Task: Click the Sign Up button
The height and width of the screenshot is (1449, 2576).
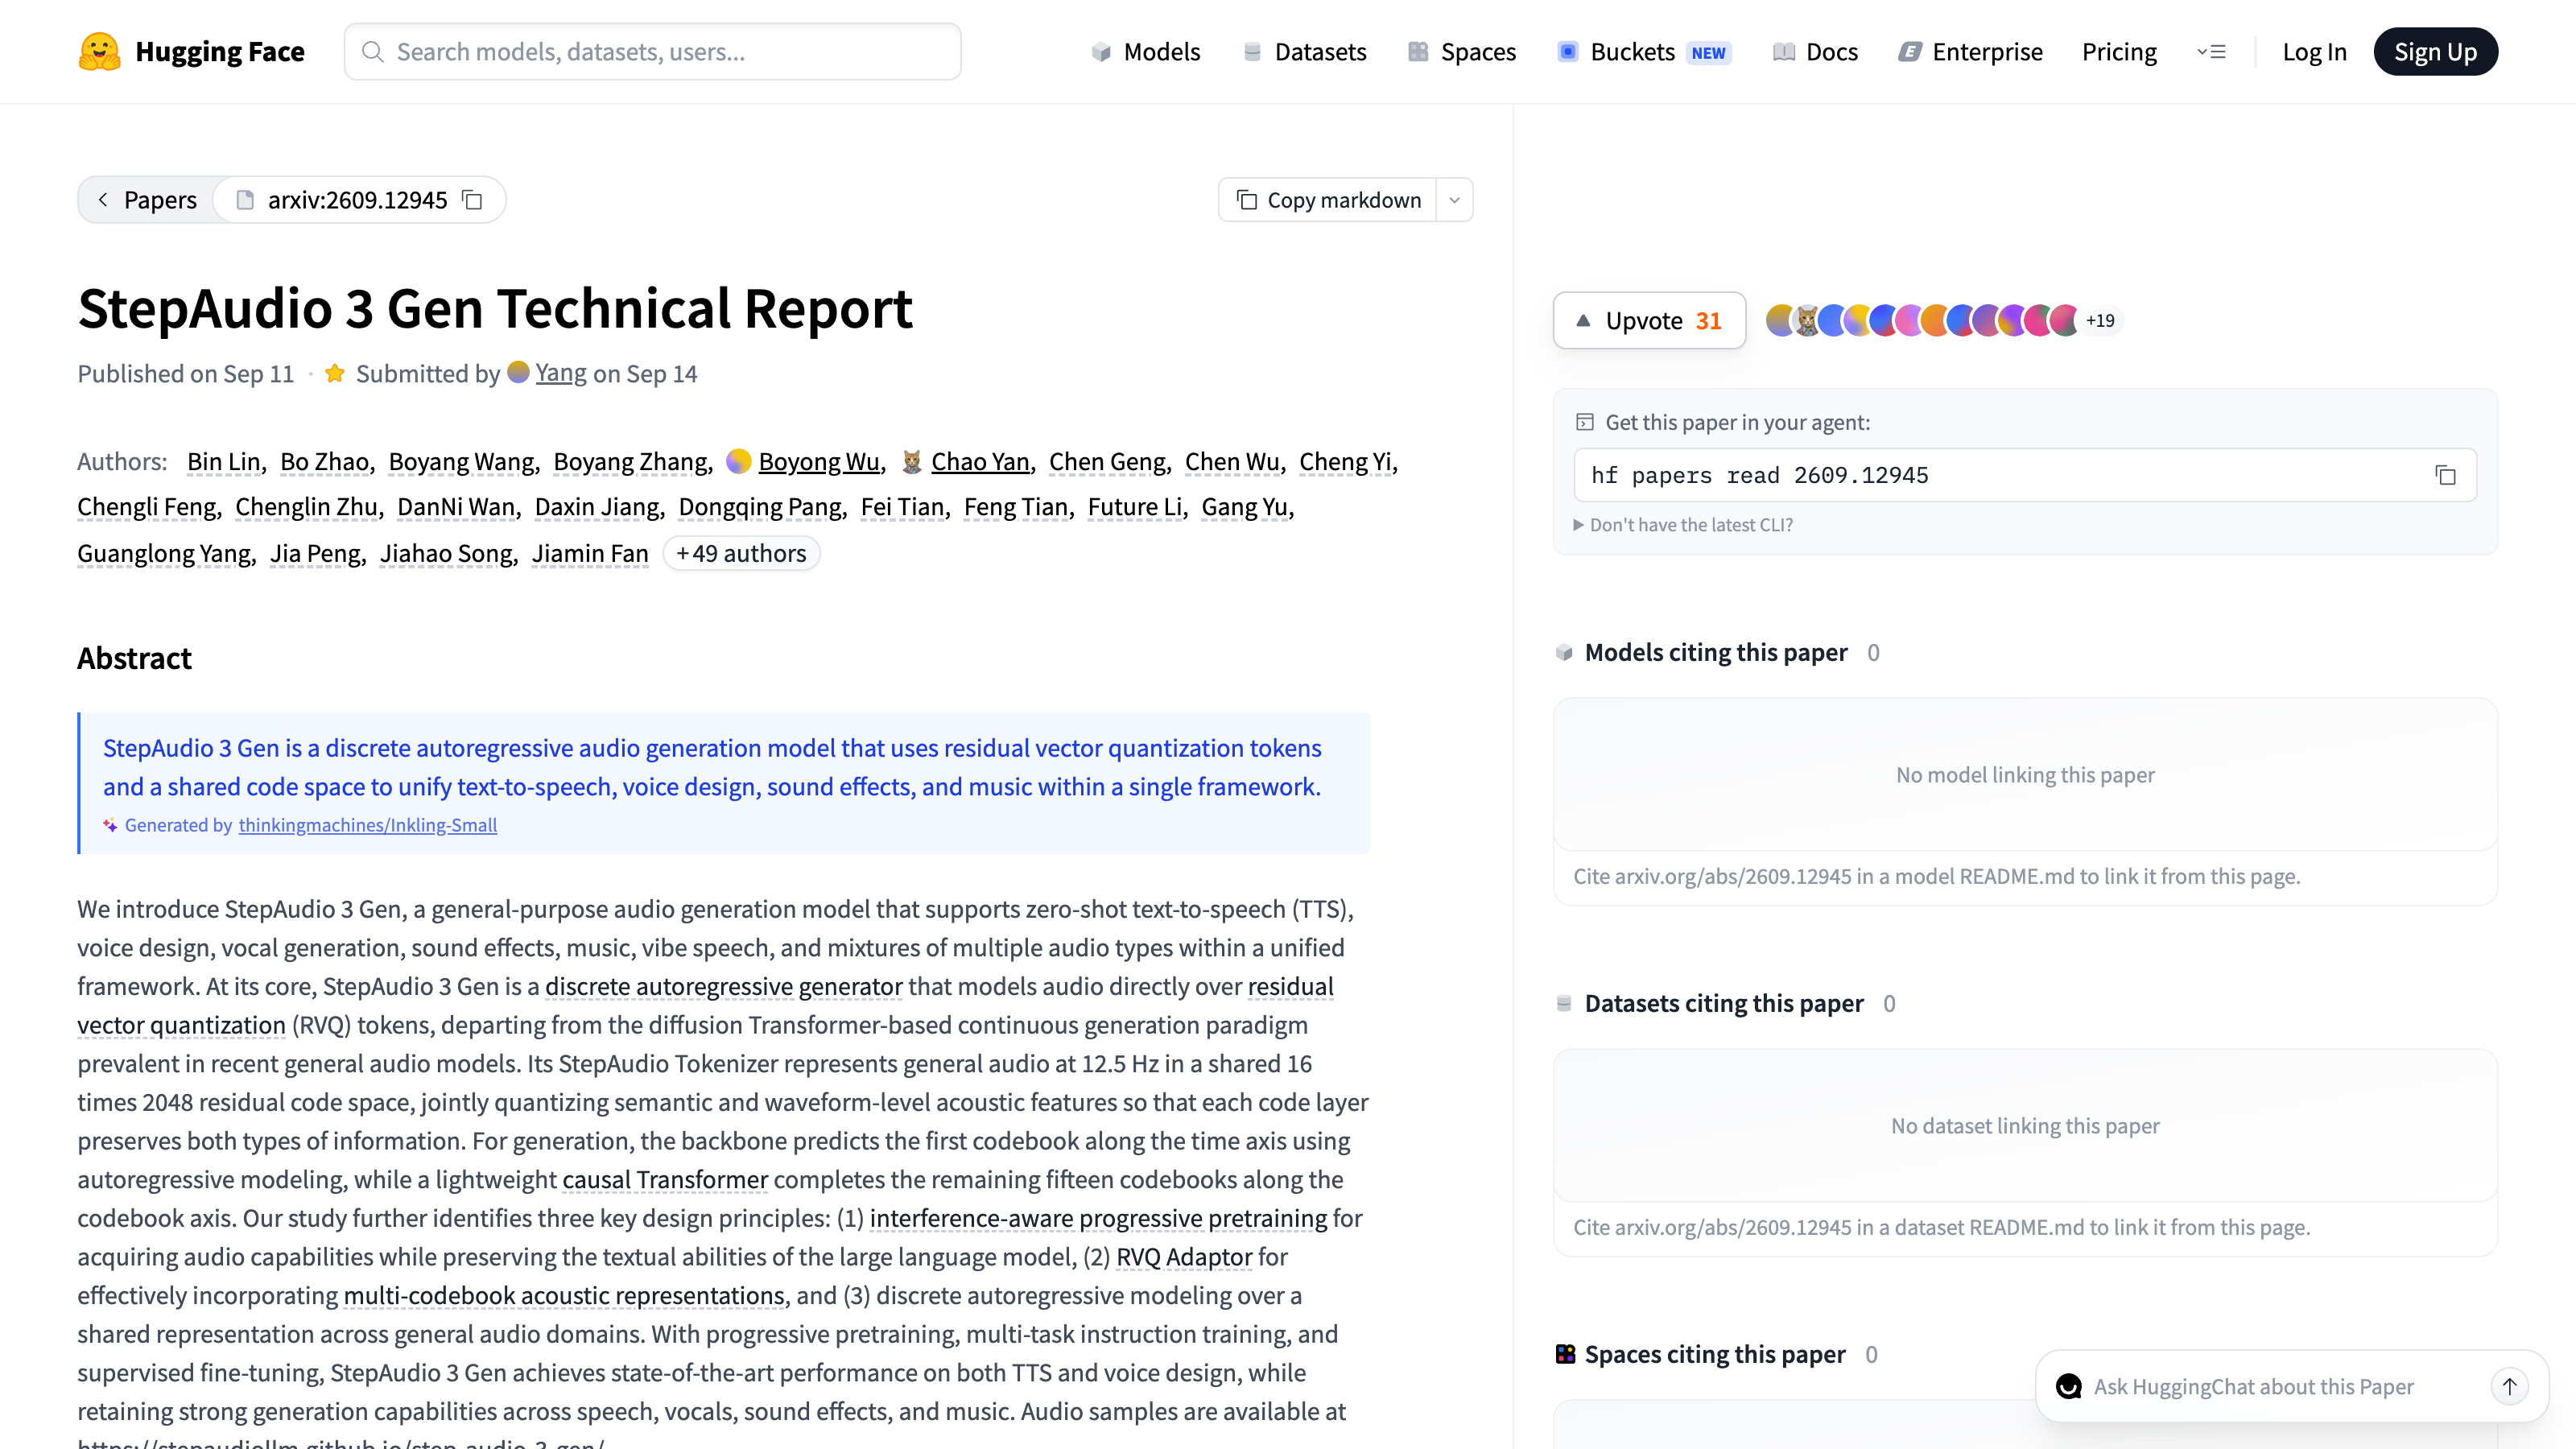Action: coord(2435,52)
